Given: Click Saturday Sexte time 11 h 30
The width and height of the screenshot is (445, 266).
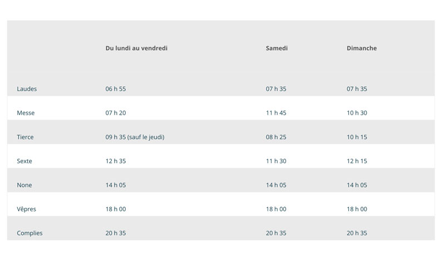Looking at the screenshot, I should 276,161.
